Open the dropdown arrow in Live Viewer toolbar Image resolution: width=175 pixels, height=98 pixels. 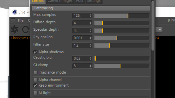click(x=160, y=29)
